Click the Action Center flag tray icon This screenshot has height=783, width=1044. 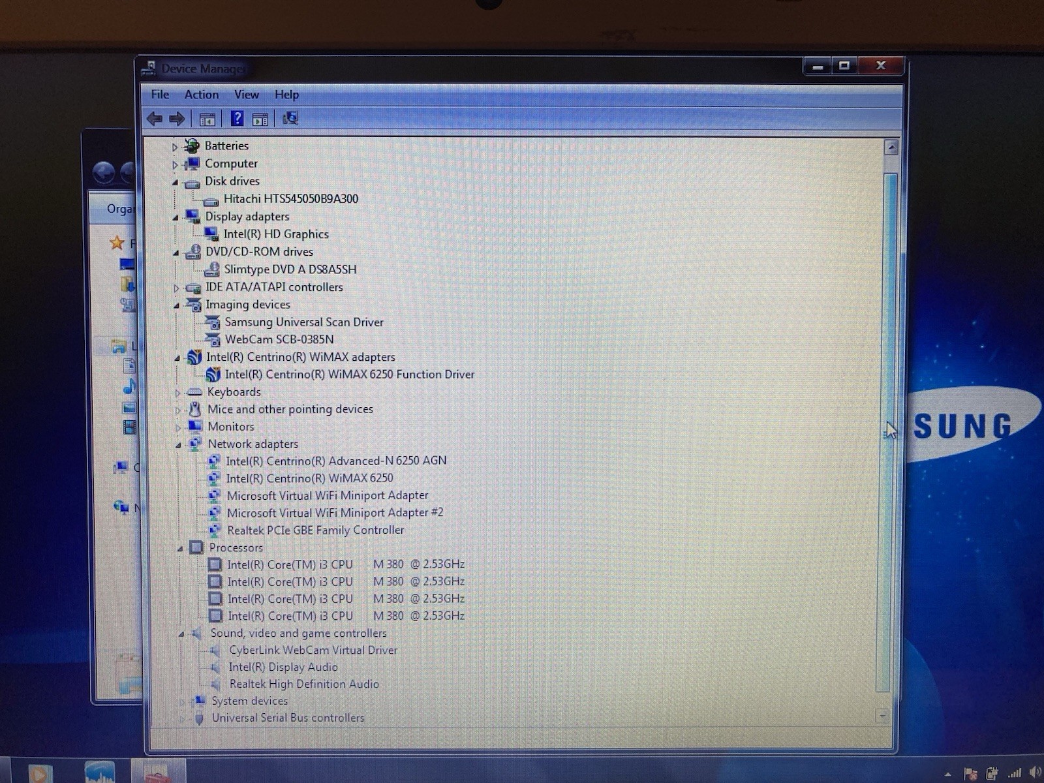coord(970,774)
